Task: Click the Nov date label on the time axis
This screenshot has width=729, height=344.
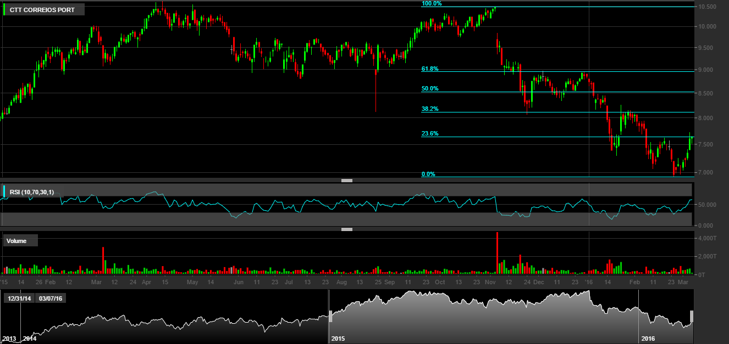Action: tap(490, 282)
